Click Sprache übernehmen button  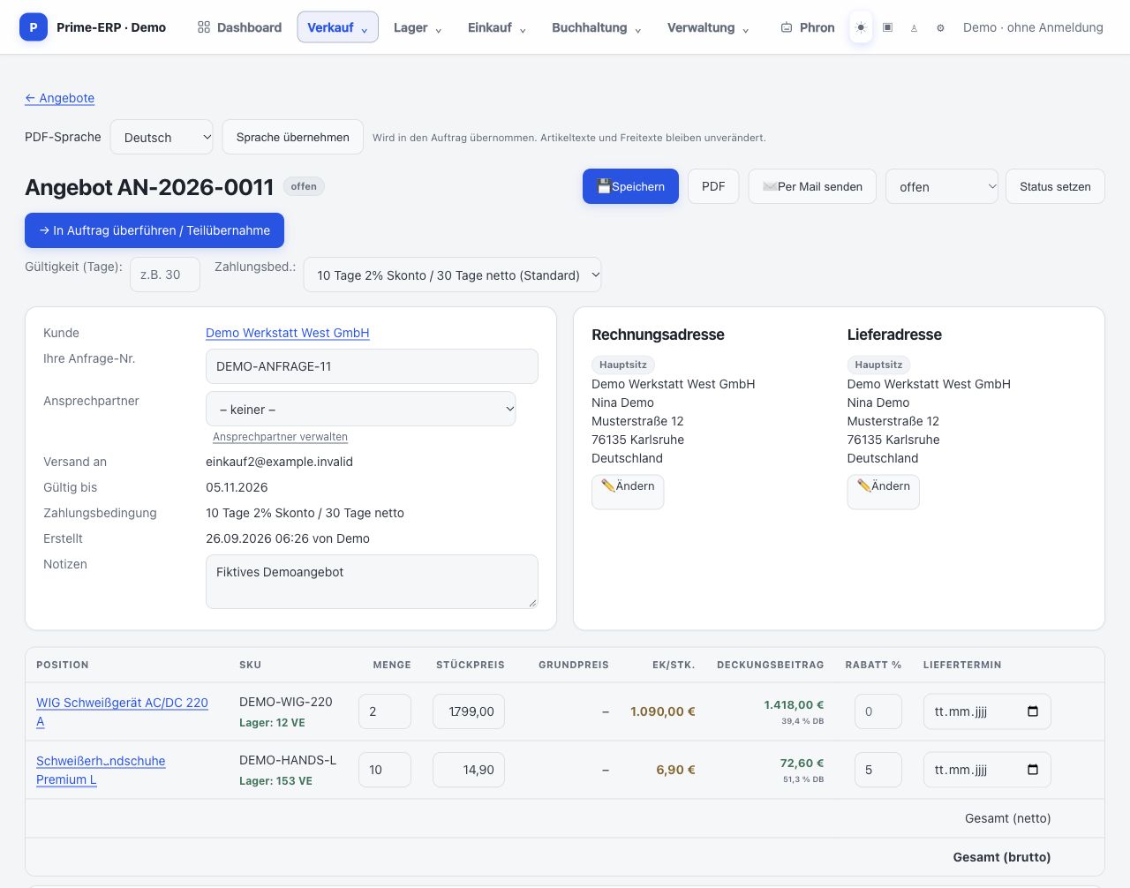tap(293, 137)
